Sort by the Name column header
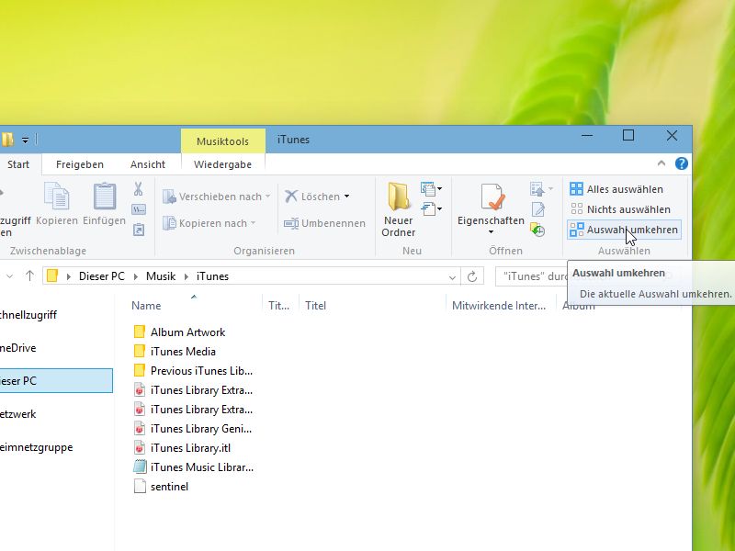735x551 pixels. tap(146, 306)
